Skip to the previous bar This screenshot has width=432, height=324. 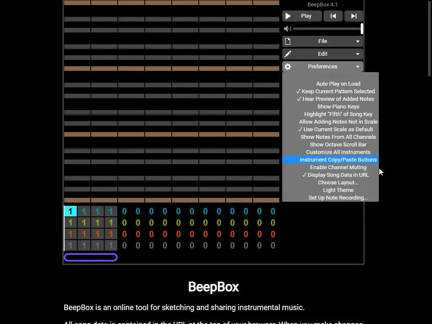333,16
